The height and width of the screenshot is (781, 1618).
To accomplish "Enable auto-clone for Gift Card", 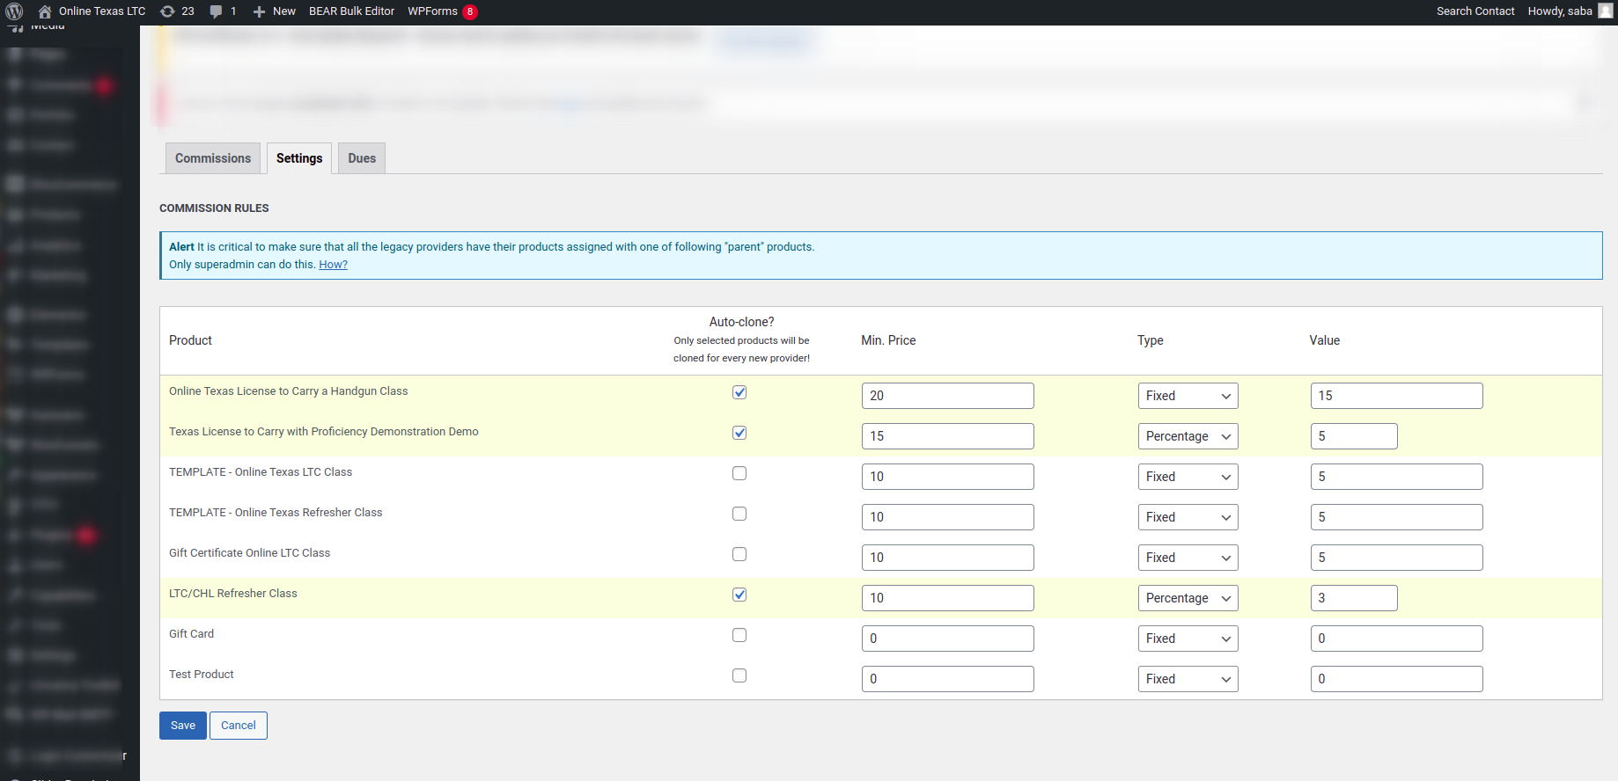I will coord(739,635).
